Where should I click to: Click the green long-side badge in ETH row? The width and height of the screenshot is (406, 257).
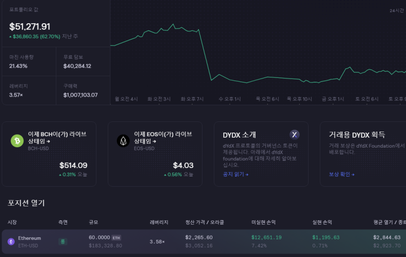coord(62,241)
